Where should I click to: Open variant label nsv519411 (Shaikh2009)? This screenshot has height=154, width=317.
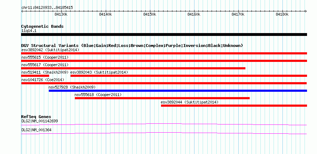[45, 72]
